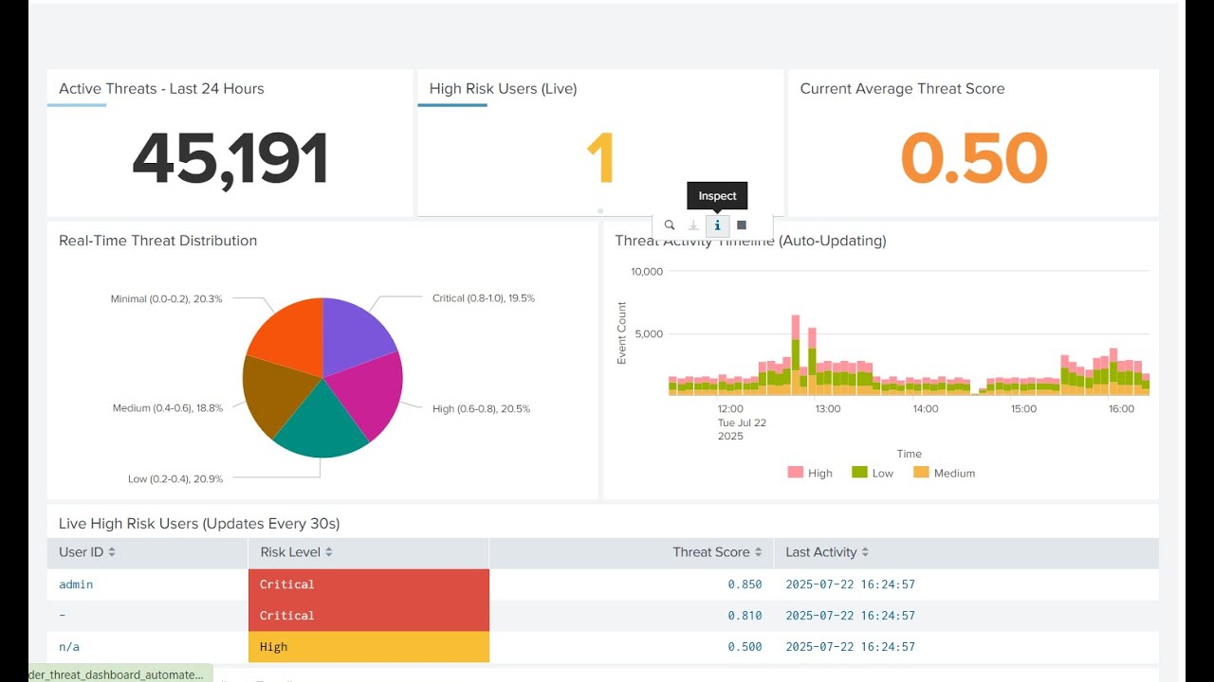The height and width of the screenshot is (682, 1214).
Task: Click the Medium (0.4-0.6), 18.8% pie label
Action: [x=168, y=408]
